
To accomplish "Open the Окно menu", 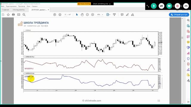I will 29,6.
